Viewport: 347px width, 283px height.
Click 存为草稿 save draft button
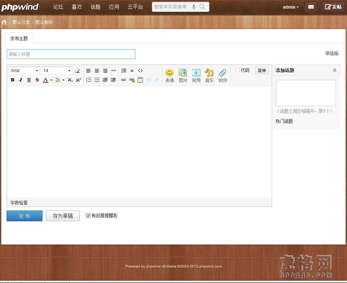(x=63, y=216)
